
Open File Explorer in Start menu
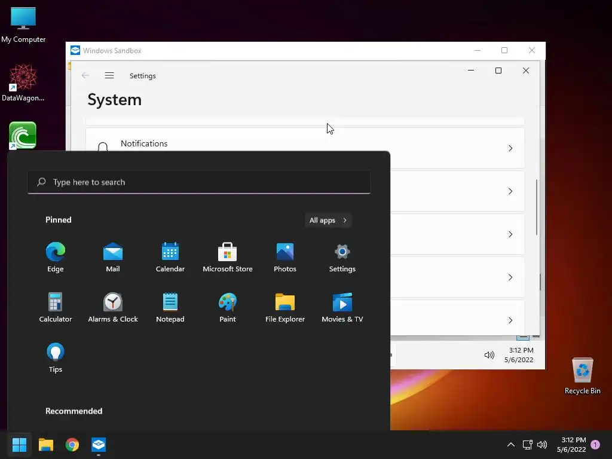(285, 308)
